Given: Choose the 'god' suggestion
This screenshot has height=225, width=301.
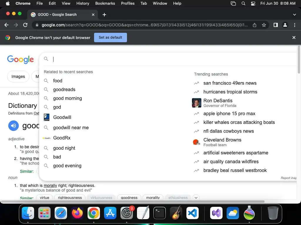Looking at the screenshot, I should [57, 107].
